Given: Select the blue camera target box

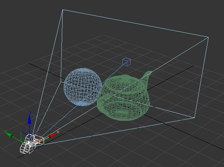Looking at the screenshot, I should point(127,62).
